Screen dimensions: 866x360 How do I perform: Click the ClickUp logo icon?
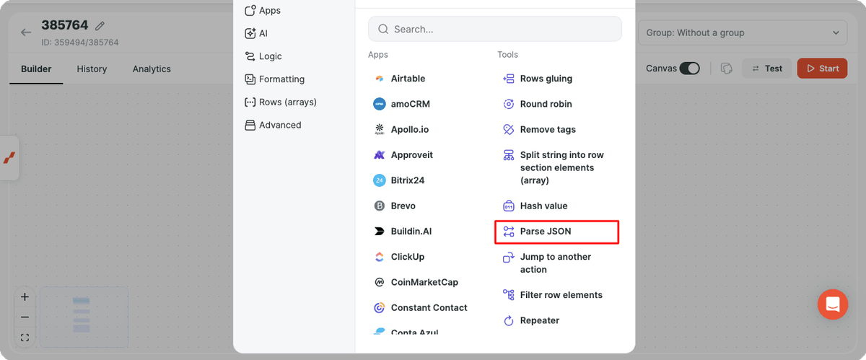click(x=380, y=257)
